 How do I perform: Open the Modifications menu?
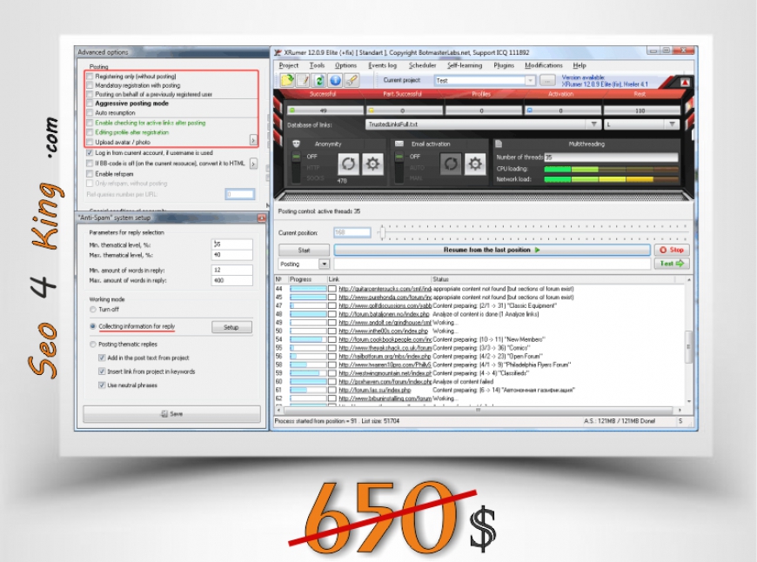coord(544,65)
